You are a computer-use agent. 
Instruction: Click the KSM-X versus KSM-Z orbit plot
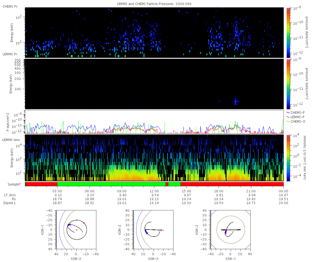coord(153,230)
